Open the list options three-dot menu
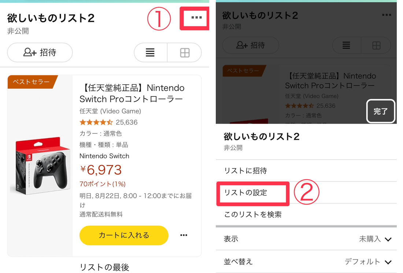This screenshot has width=403, height=273. pos(196,18)
